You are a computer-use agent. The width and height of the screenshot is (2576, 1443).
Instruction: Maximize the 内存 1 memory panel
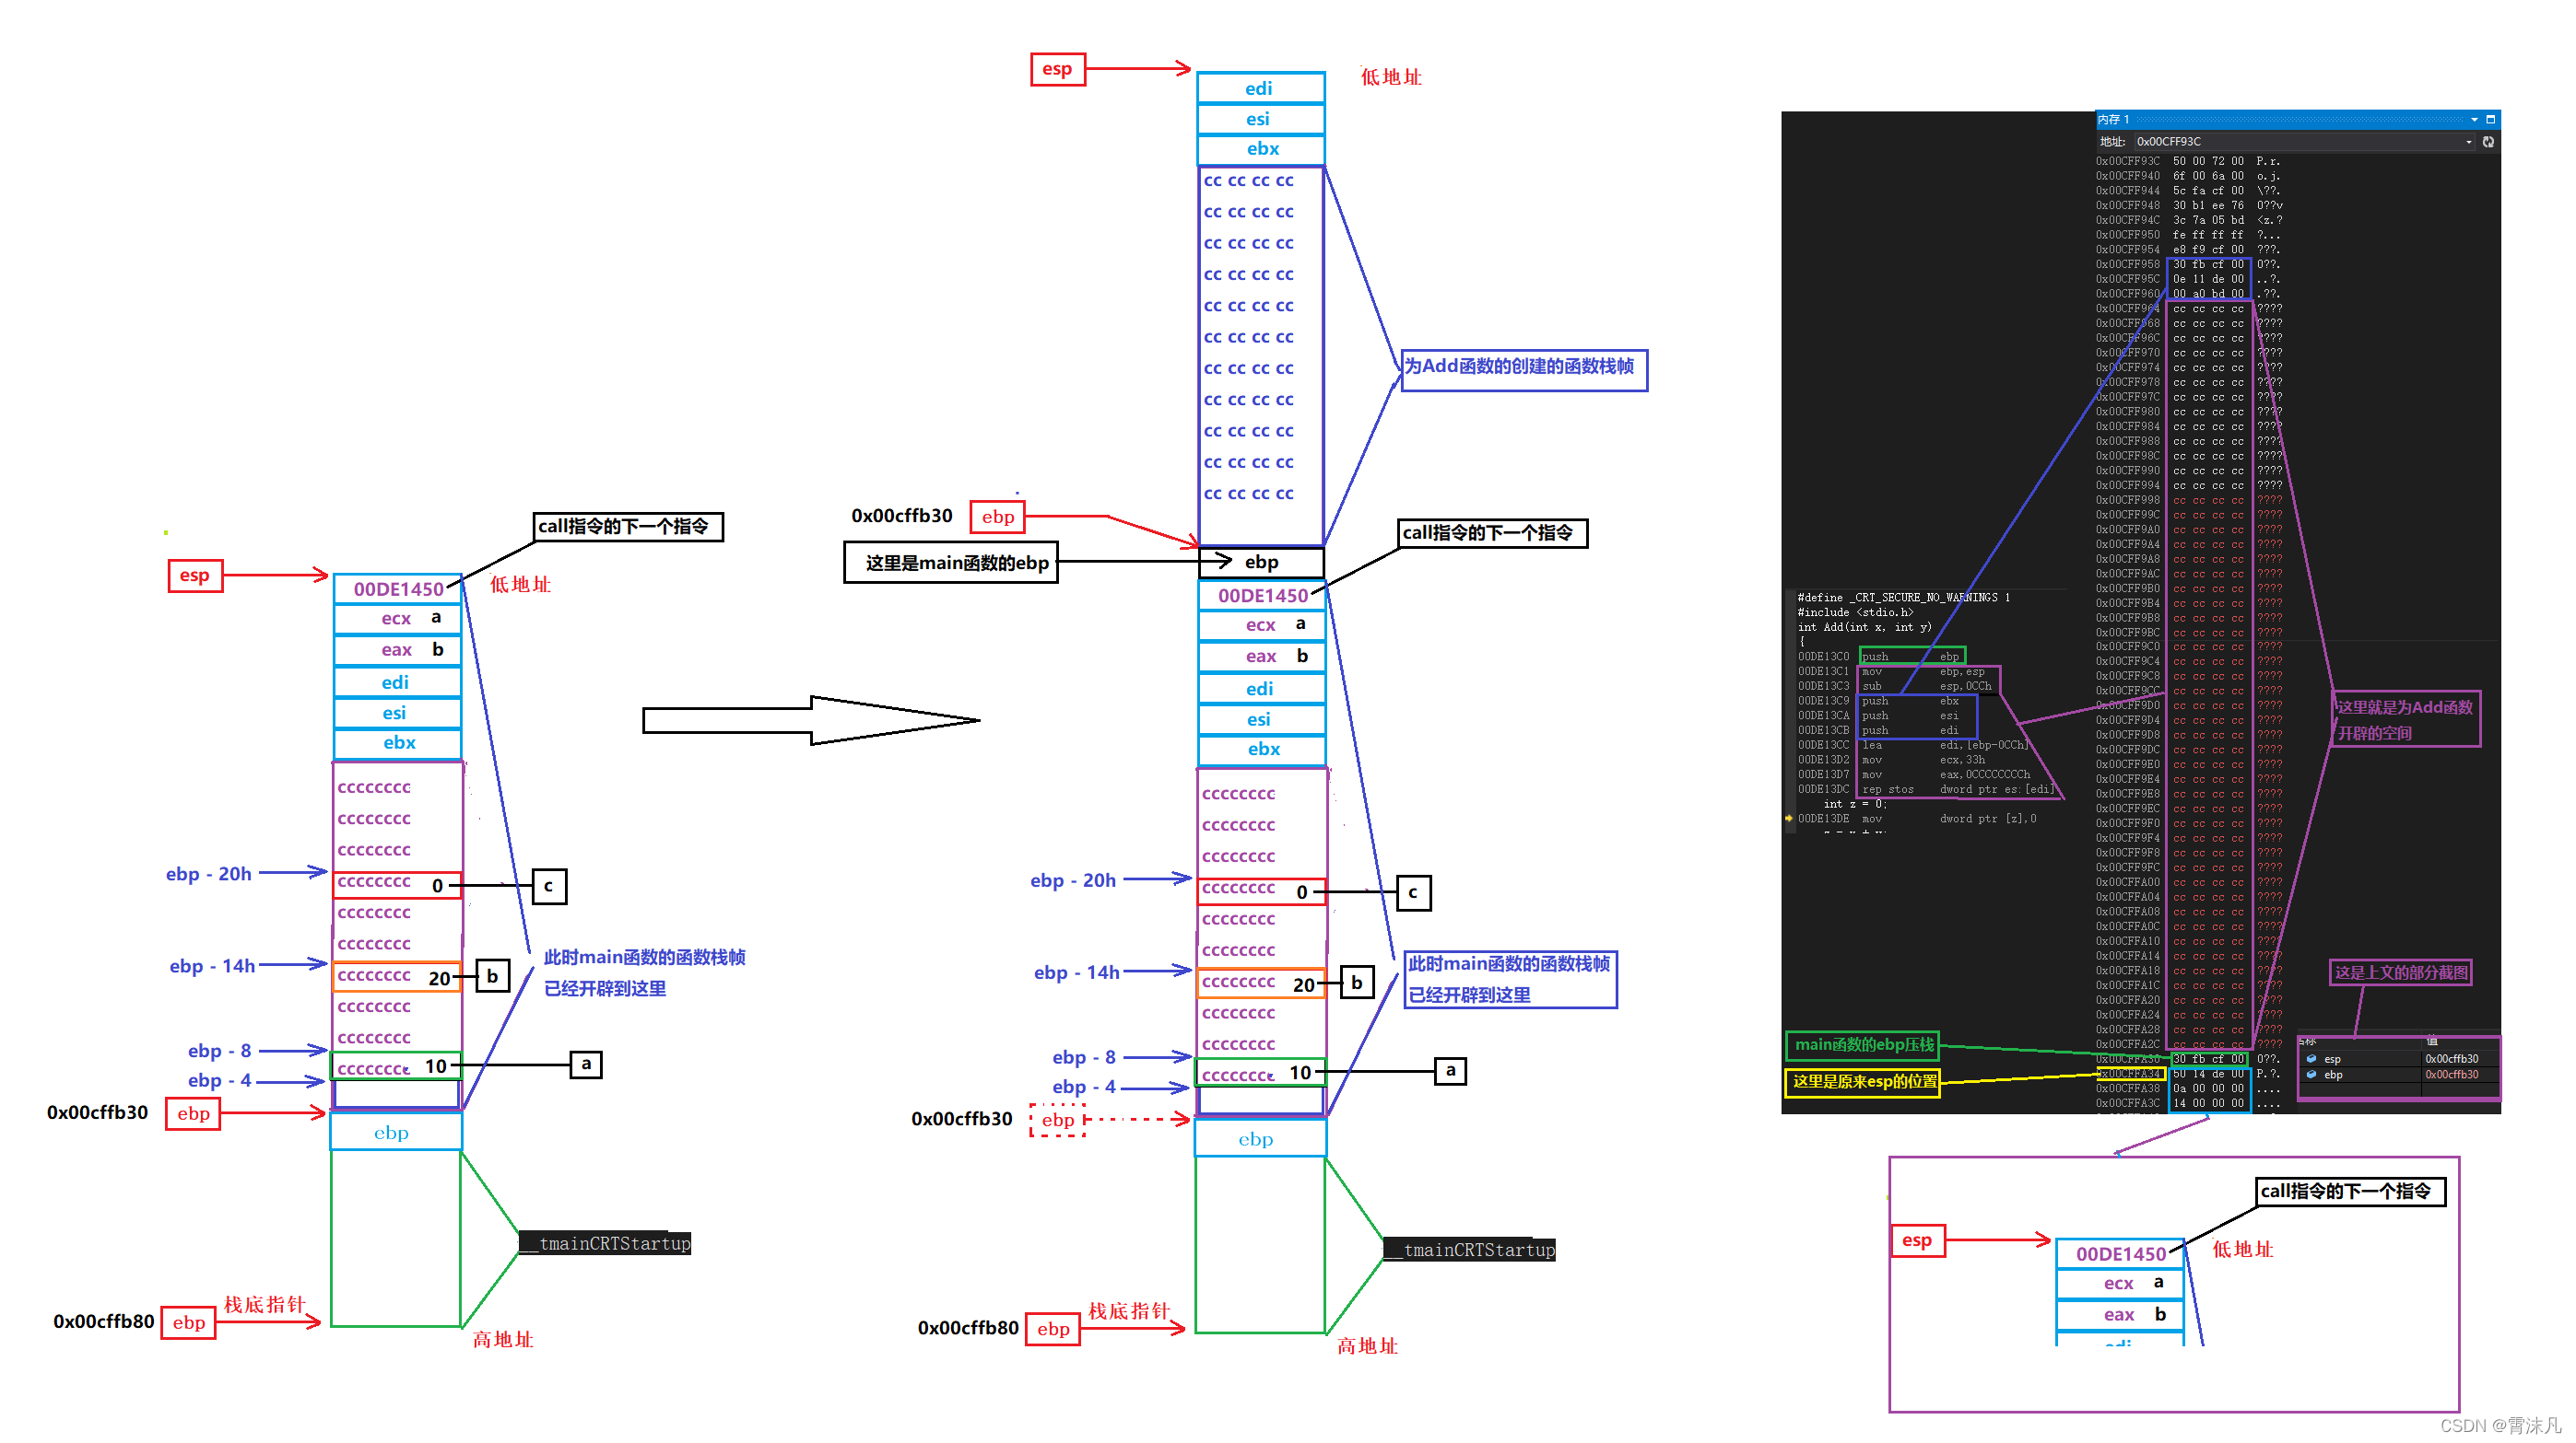coord(2491,119)
